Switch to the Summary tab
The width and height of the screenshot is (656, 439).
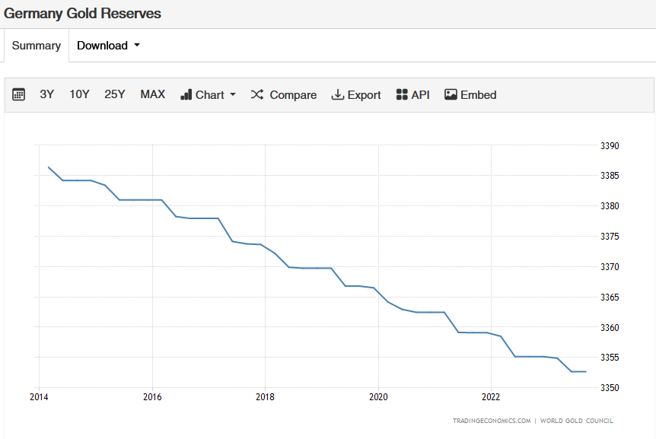(x=36, y=46)
